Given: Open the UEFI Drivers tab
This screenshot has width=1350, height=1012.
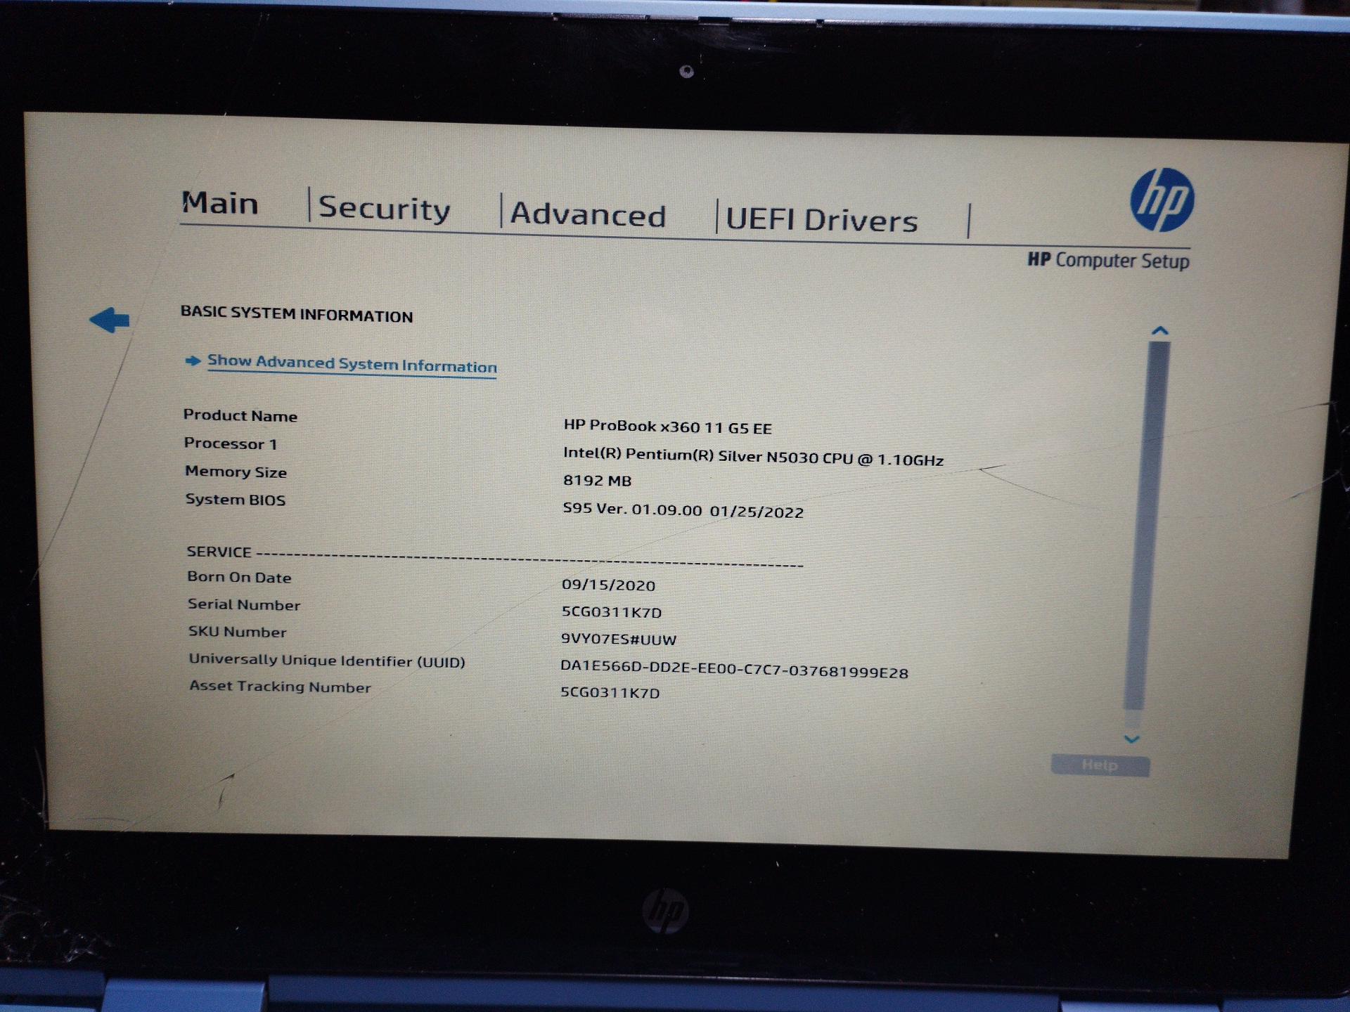Looking at the screenshot, I should click(x=821, y=220).
